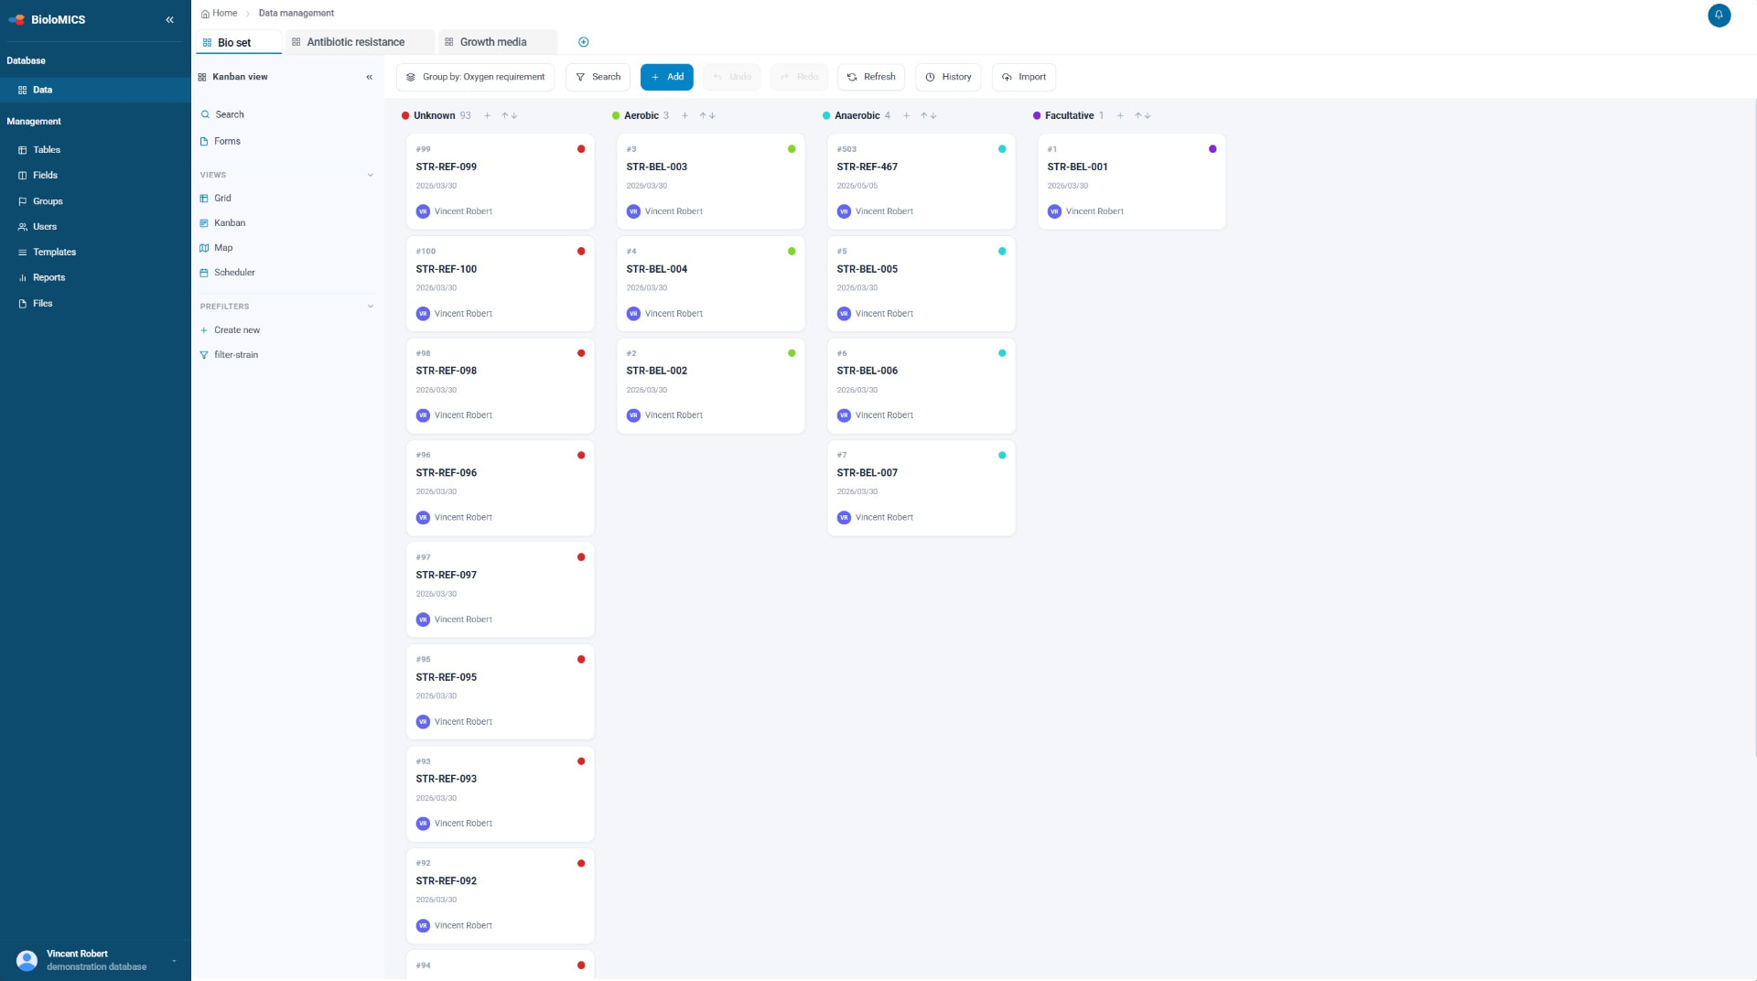Add a card to the Unknown column
The height and width of the screenshot is (981, 1757).
(488, 115)
